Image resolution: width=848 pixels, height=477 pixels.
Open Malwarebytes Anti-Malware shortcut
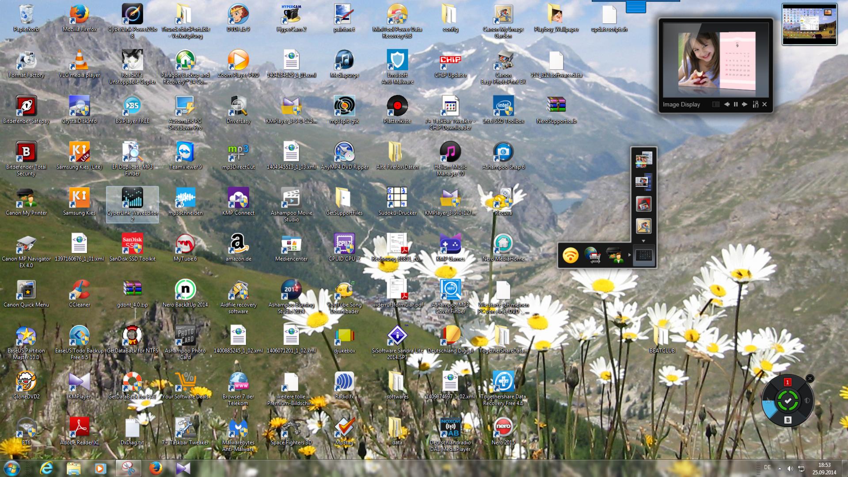[238, 435]
